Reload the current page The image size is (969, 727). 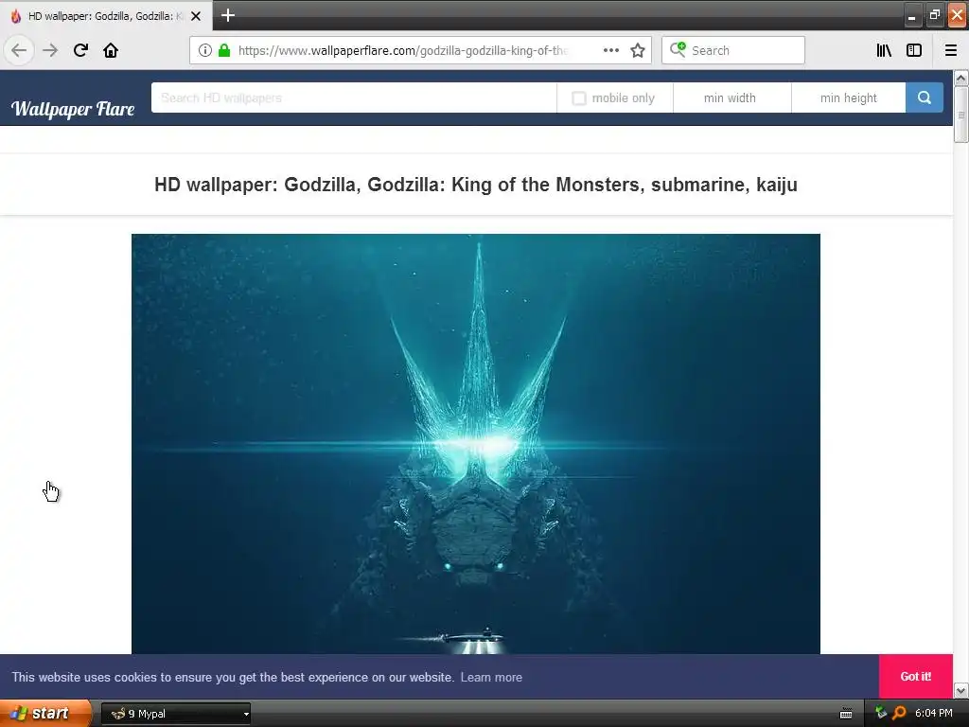[x=80, y=50]
